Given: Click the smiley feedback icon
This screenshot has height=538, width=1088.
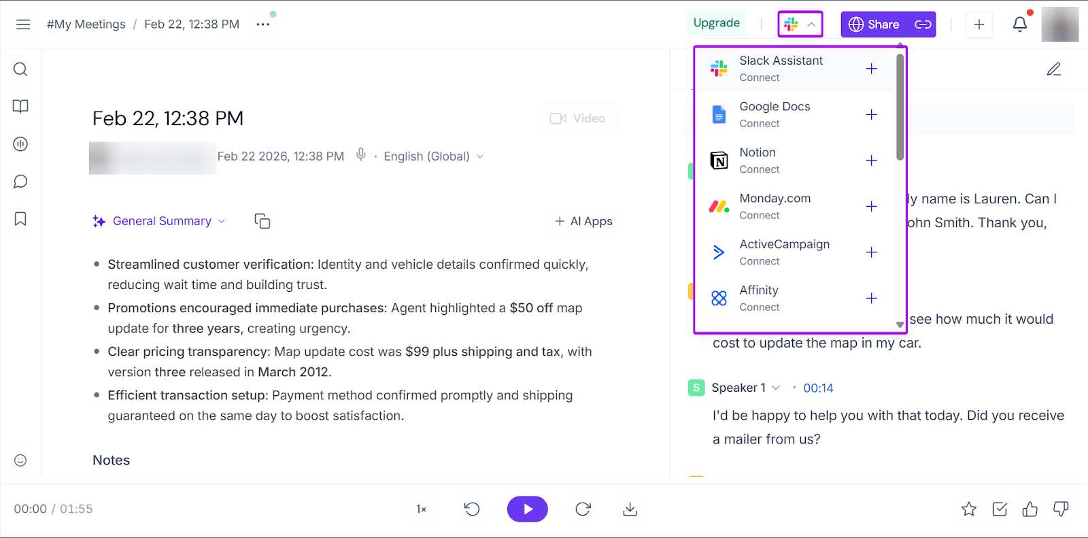Looking at the screenshot, I should [x=20, y=460].
